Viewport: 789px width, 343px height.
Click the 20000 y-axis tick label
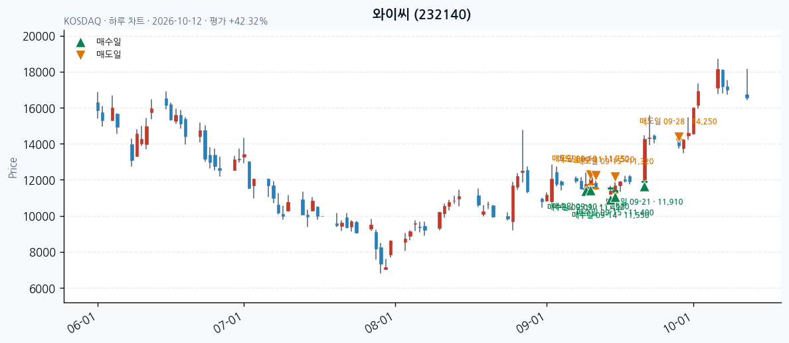(x=39, y=37)
